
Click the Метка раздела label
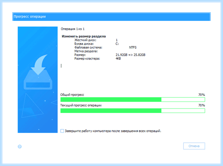pos(86,51)
